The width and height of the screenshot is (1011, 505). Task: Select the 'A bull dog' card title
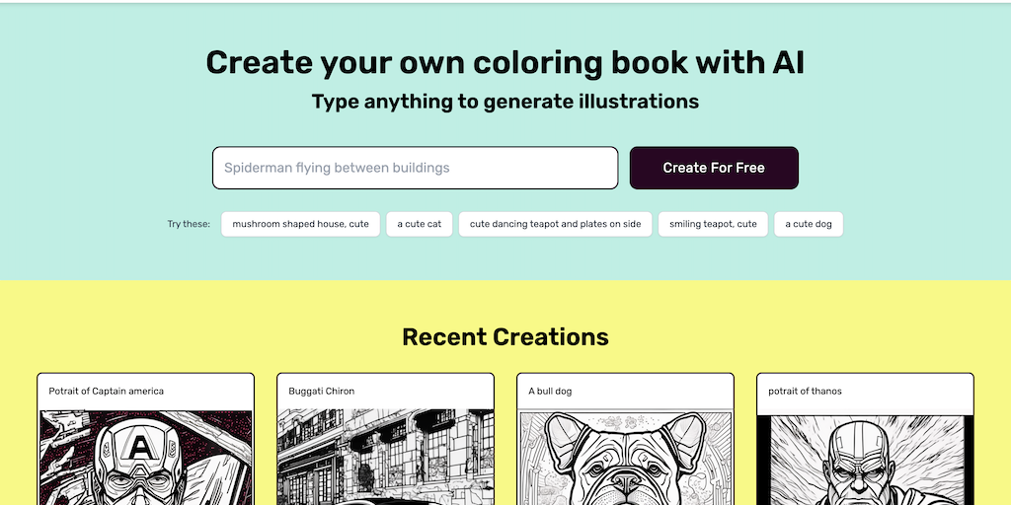pos(550,392)
